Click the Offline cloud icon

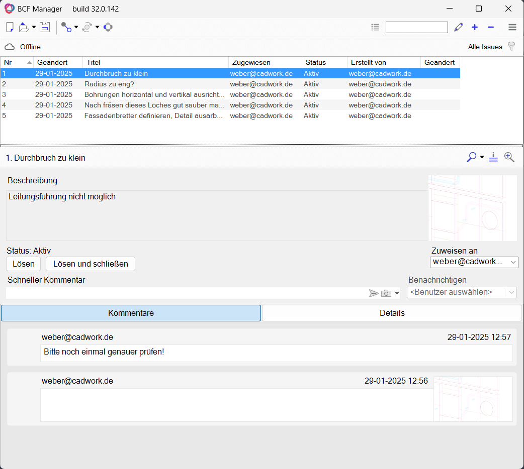[10, 47]
